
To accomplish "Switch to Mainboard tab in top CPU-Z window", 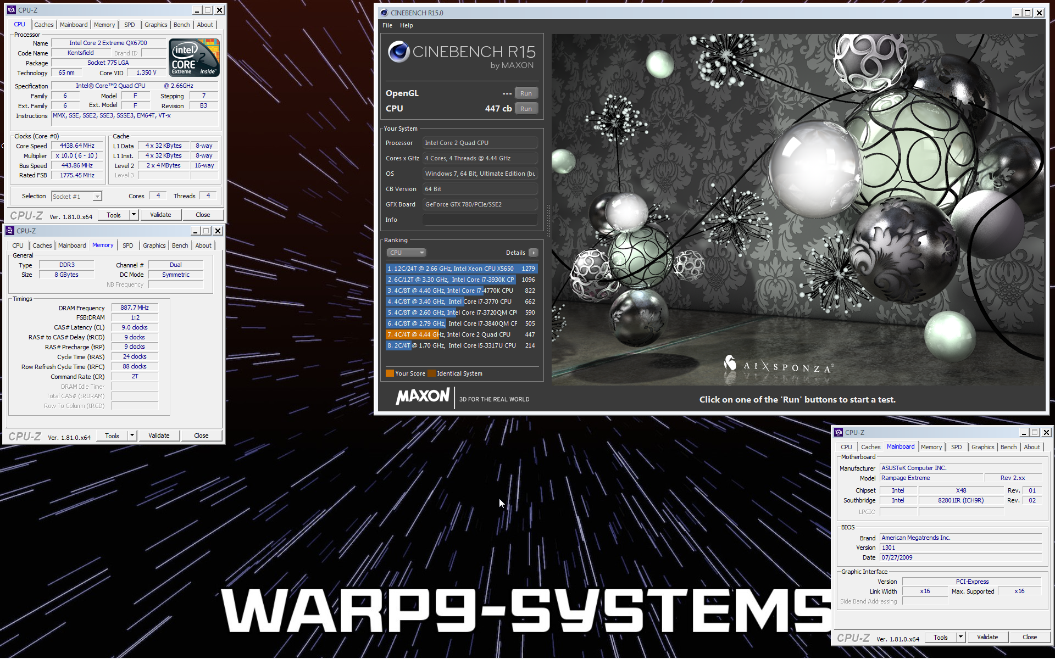I will 74,25.
